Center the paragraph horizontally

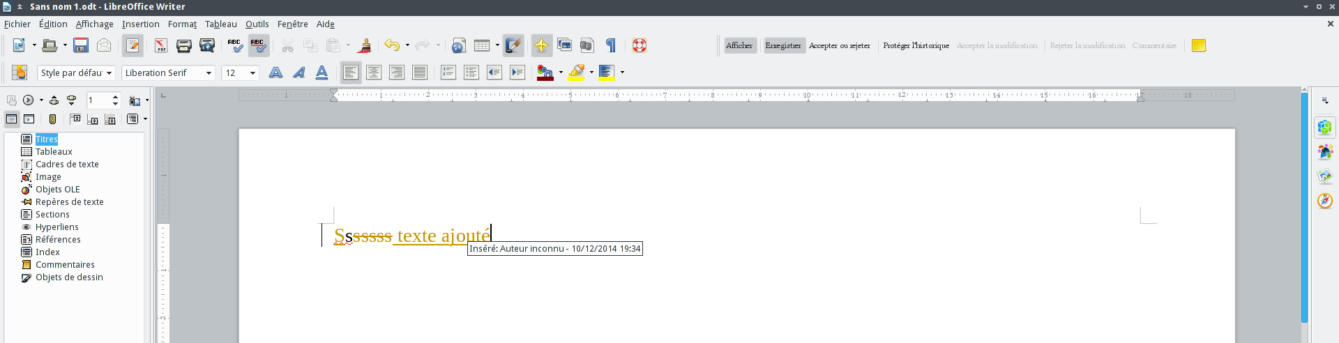coord(374,73)
